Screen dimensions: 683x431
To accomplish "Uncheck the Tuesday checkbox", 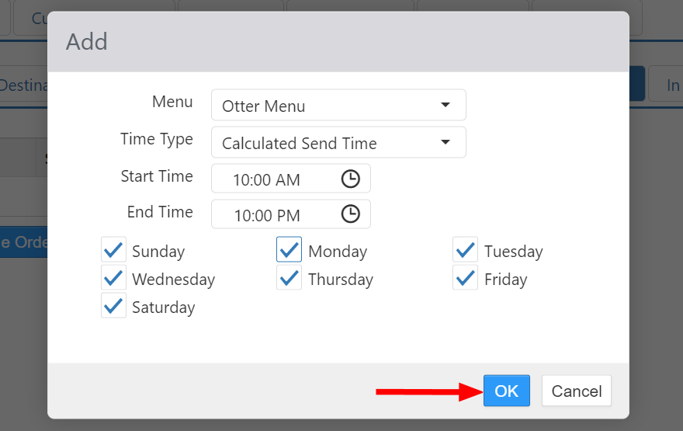I will pos(466,251).
